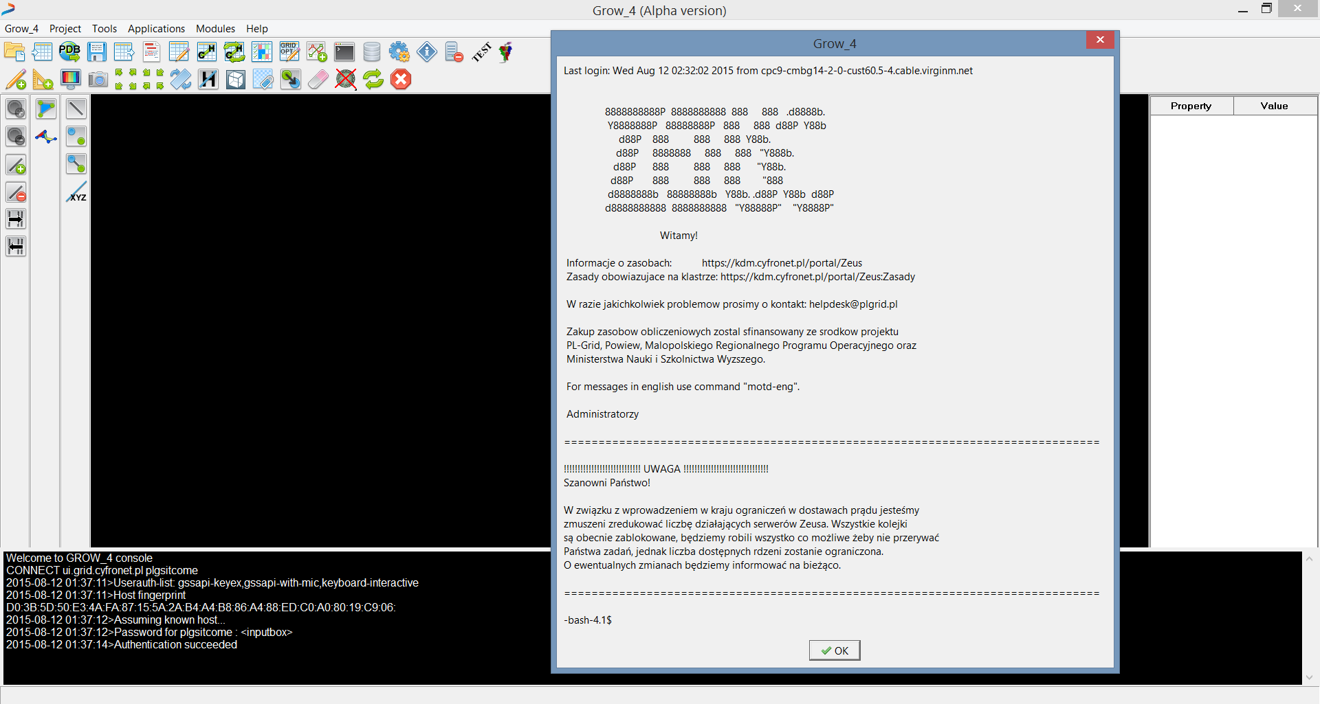Viewport: 1320px width, 704px height.
Task: Click the camera snapshot icon
Action: tap(98, 80)
